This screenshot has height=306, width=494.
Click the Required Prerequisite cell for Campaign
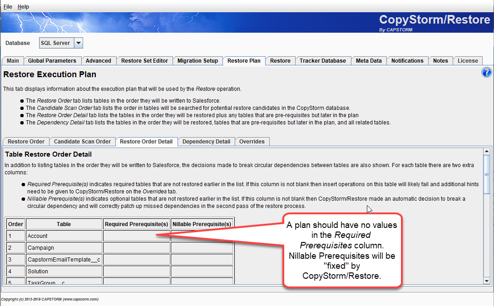pyautogui.click(x=136, y=248)
